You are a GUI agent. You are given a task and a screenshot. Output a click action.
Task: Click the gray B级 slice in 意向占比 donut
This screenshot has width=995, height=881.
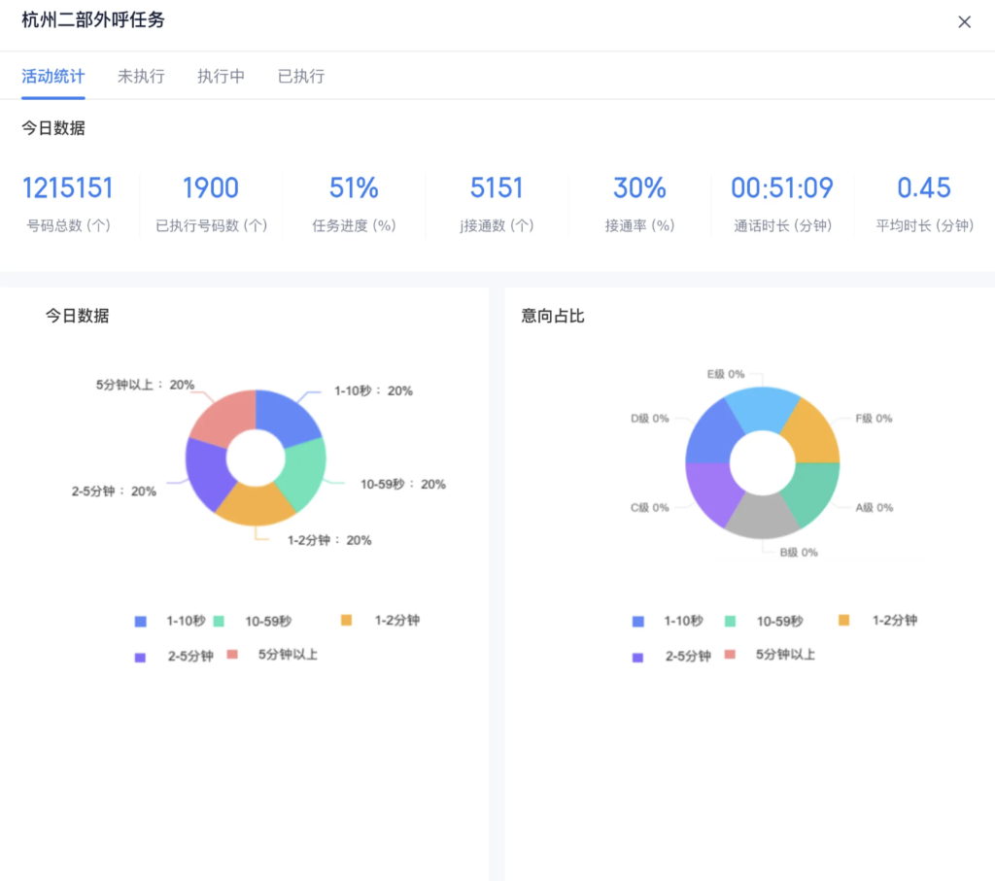point(763,515)
